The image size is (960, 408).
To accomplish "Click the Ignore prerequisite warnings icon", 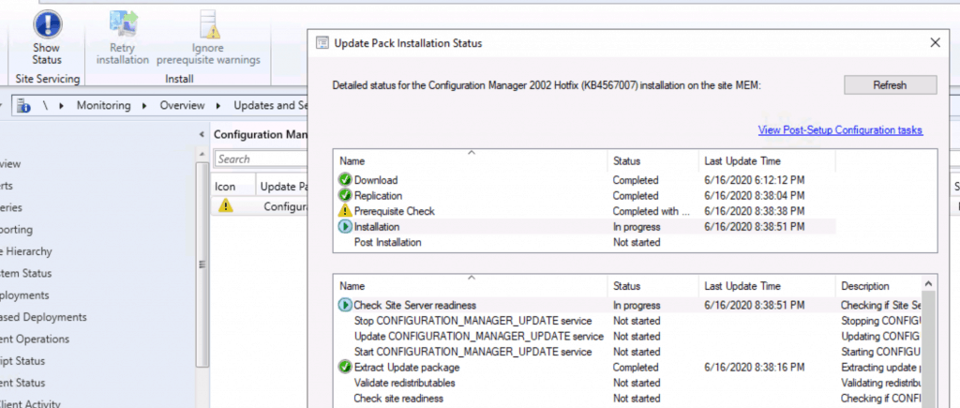I will (x=209, y=24).
